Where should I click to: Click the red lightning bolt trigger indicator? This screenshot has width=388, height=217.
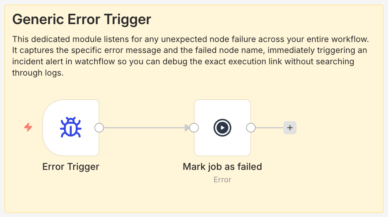pos(29,127)
